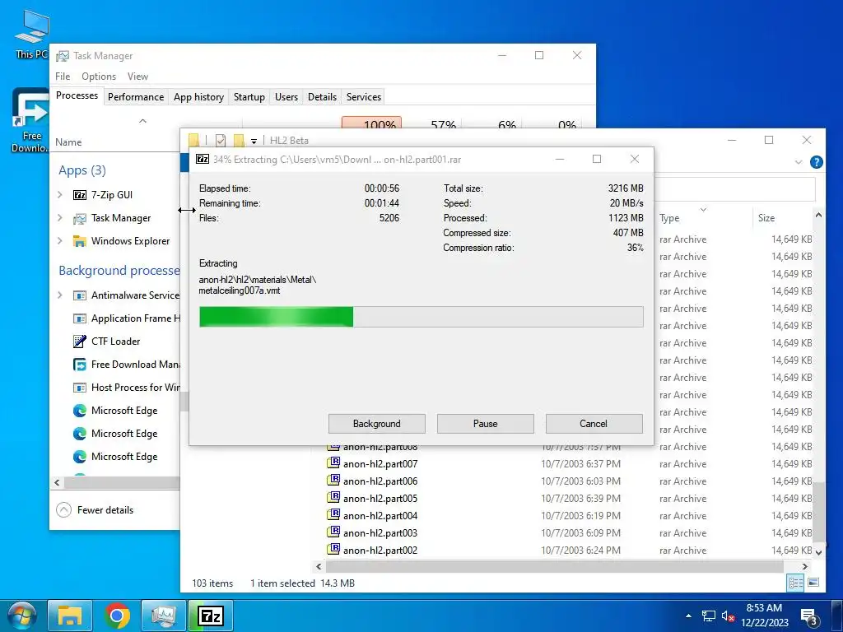
Task: Click the rar icon of anon-hl2.part003
Action: (333, 532)
